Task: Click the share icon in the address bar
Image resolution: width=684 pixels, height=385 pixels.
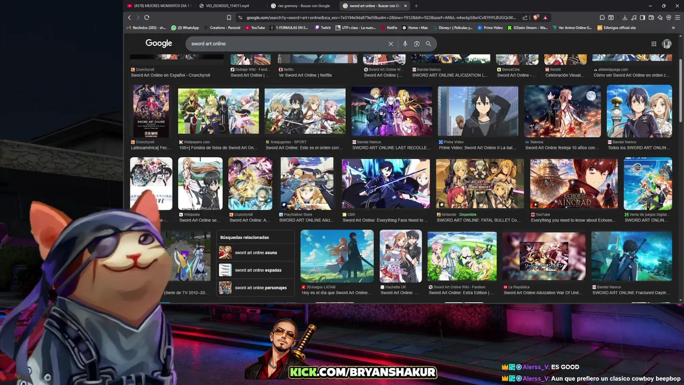Action: 526,17
